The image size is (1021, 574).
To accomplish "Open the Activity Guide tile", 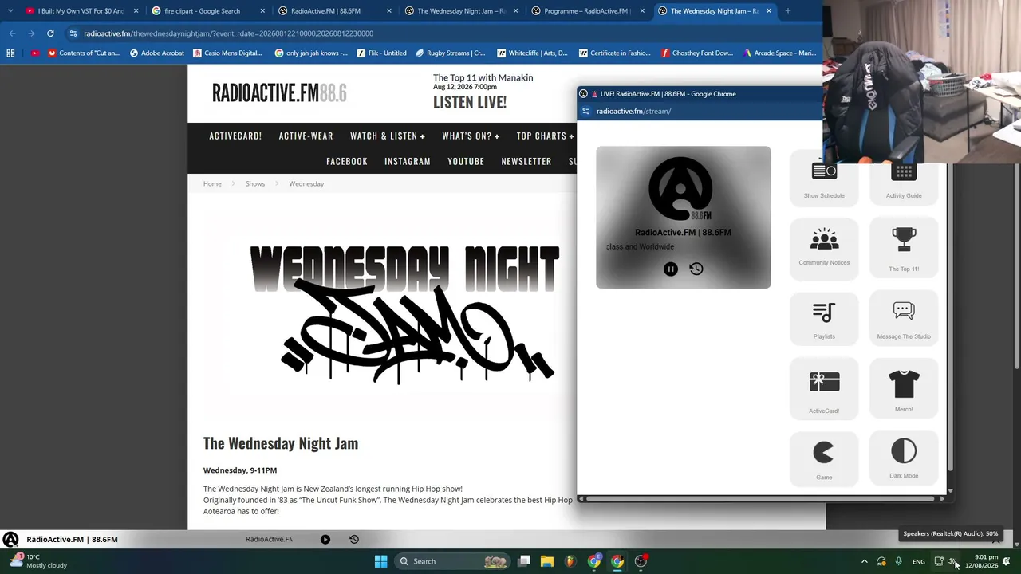I will [904, 179].
